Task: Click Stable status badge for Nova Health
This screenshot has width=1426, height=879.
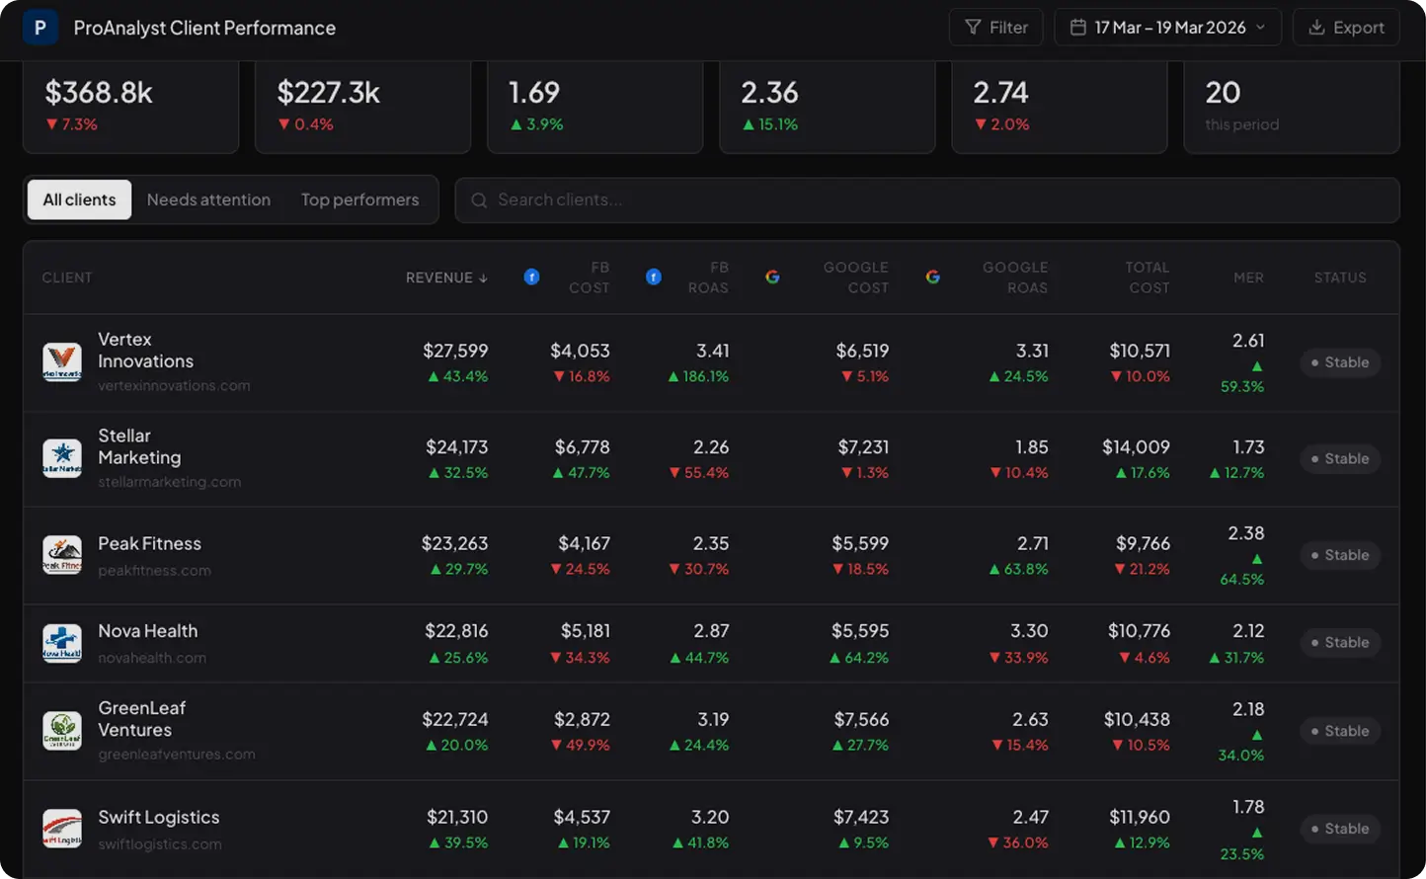Action: pos(1339,643)
